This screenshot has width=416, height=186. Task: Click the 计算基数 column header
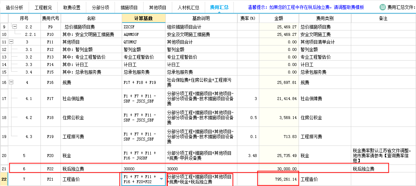144,18
